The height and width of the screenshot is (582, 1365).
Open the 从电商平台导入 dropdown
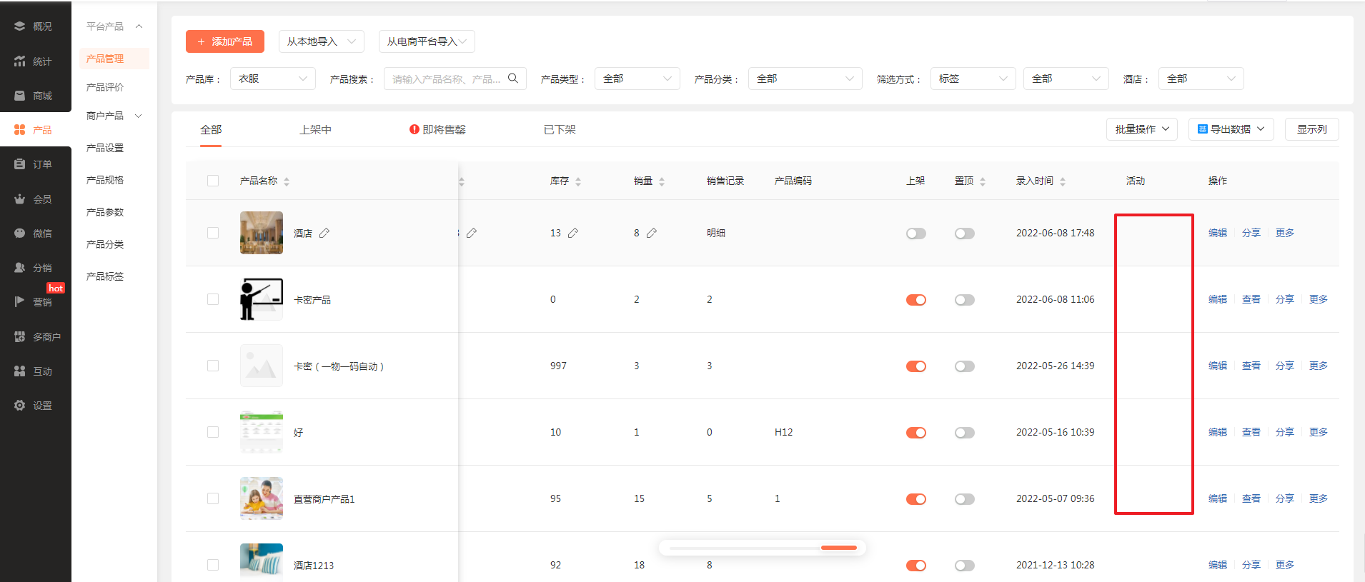(x=427, y=41)
